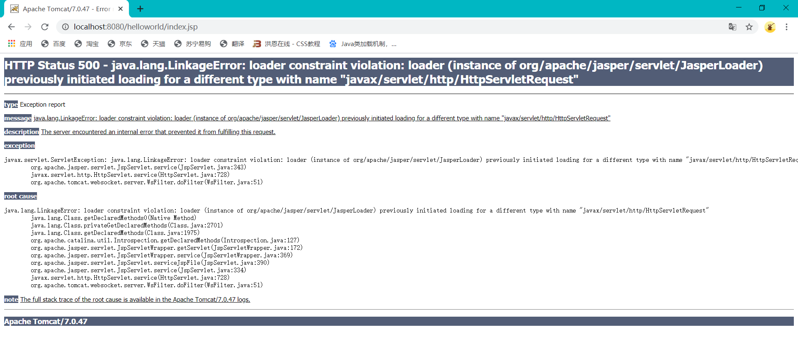Click the JspServlet.java:334 trace line
The image size is (798, 337).
[138, 270]
